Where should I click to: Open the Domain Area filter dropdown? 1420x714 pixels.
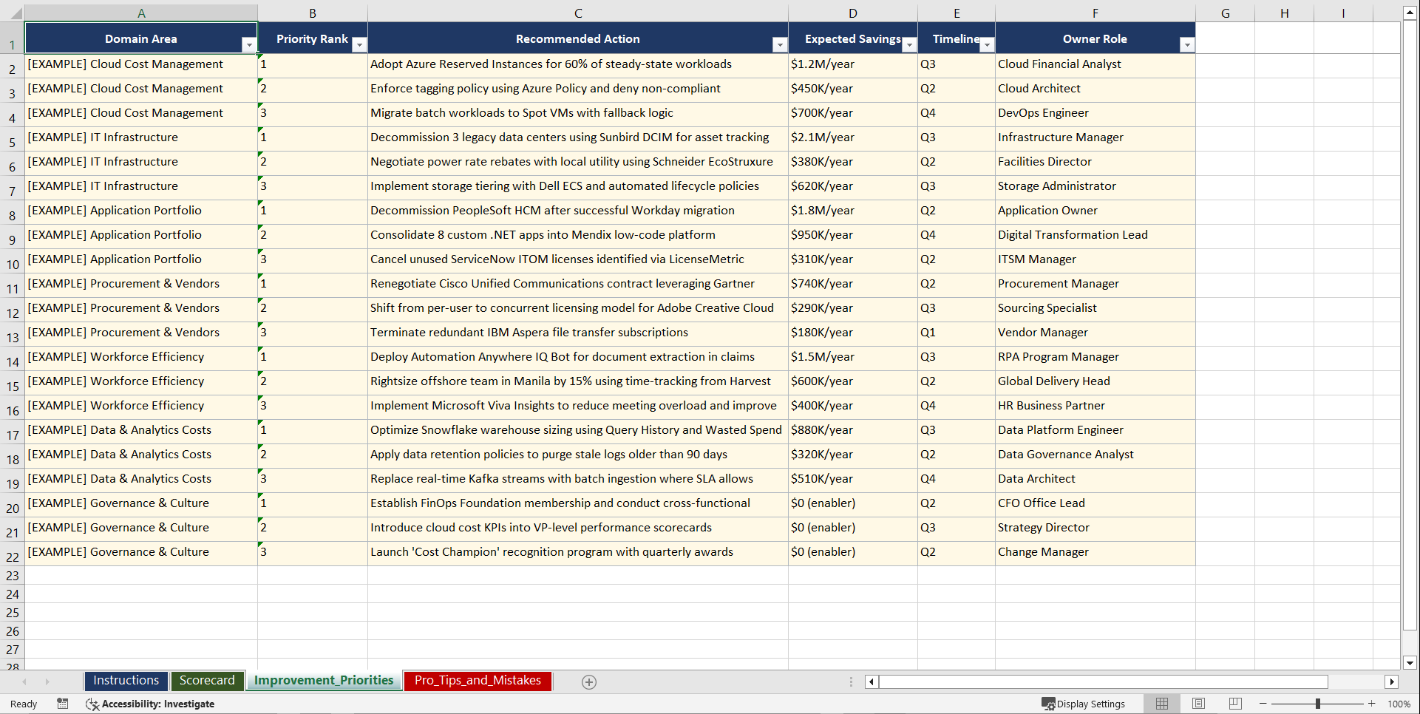coord(250,44)
